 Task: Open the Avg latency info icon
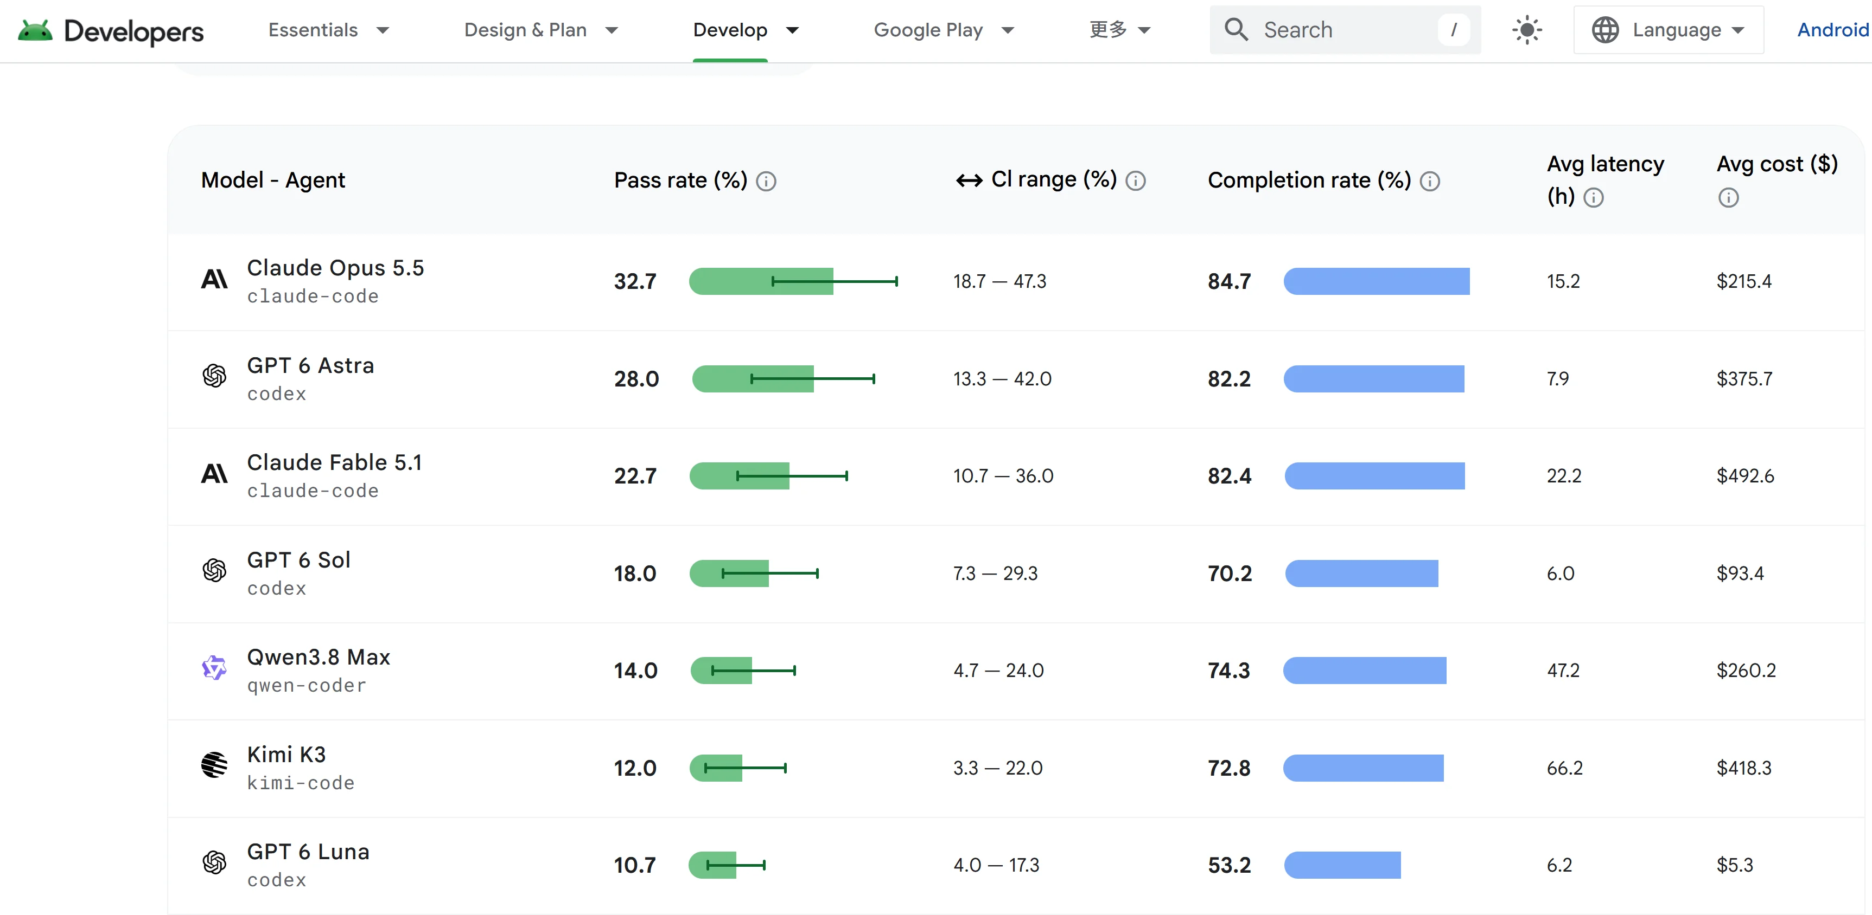(x=1593, y=197)
